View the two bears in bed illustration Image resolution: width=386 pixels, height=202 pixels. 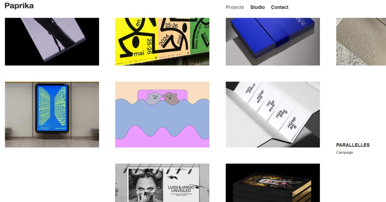162,115
